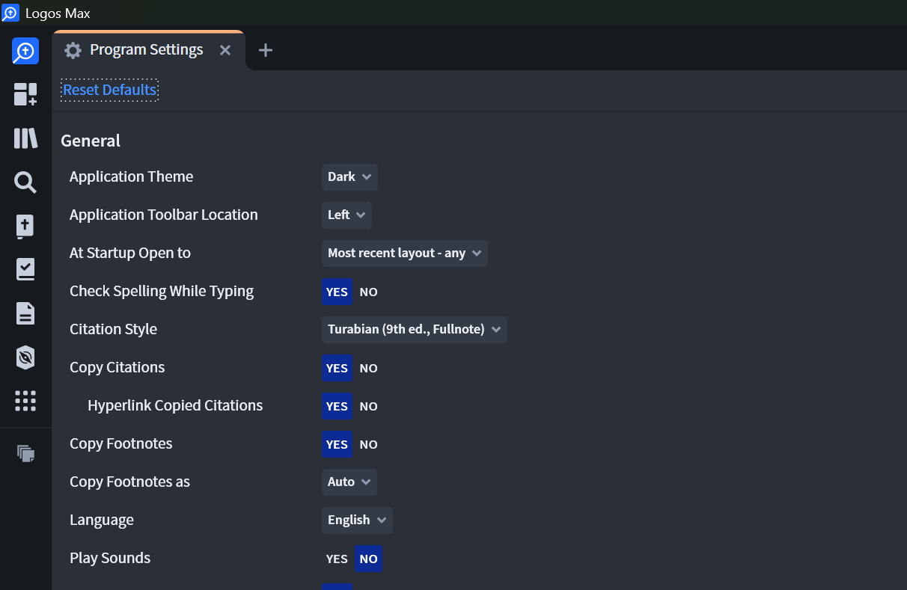Viewport: 907px width, 590px height.
Task: Click the Language label
Action: pos(102,520)
